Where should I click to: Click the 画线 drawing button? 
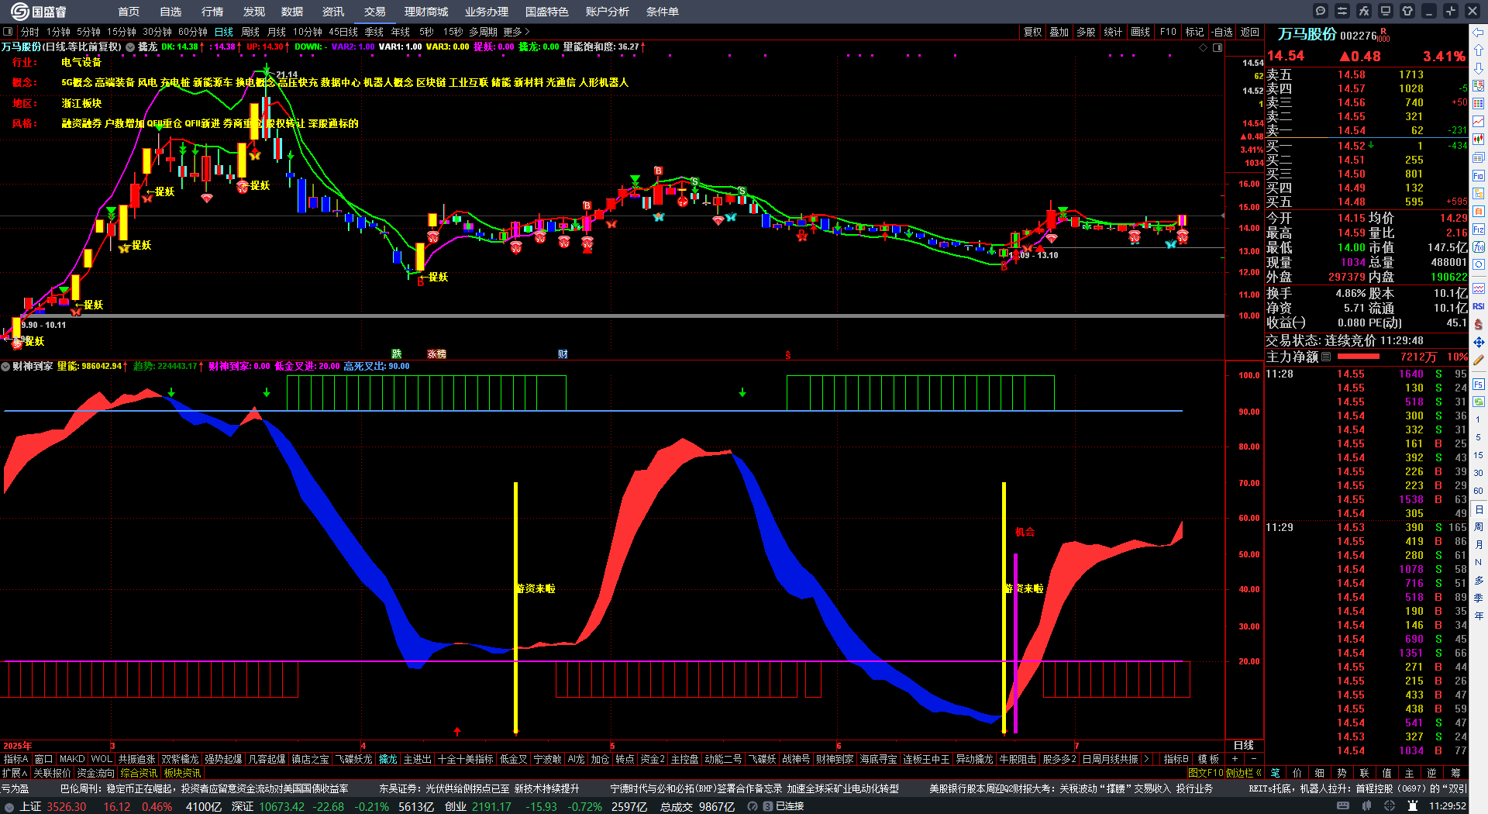click(x=1141, y=32)
